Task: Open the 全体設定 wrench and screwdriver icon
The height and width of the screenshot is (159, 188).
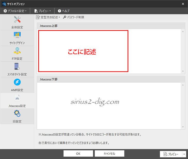Action: click(x=17, y=20)
